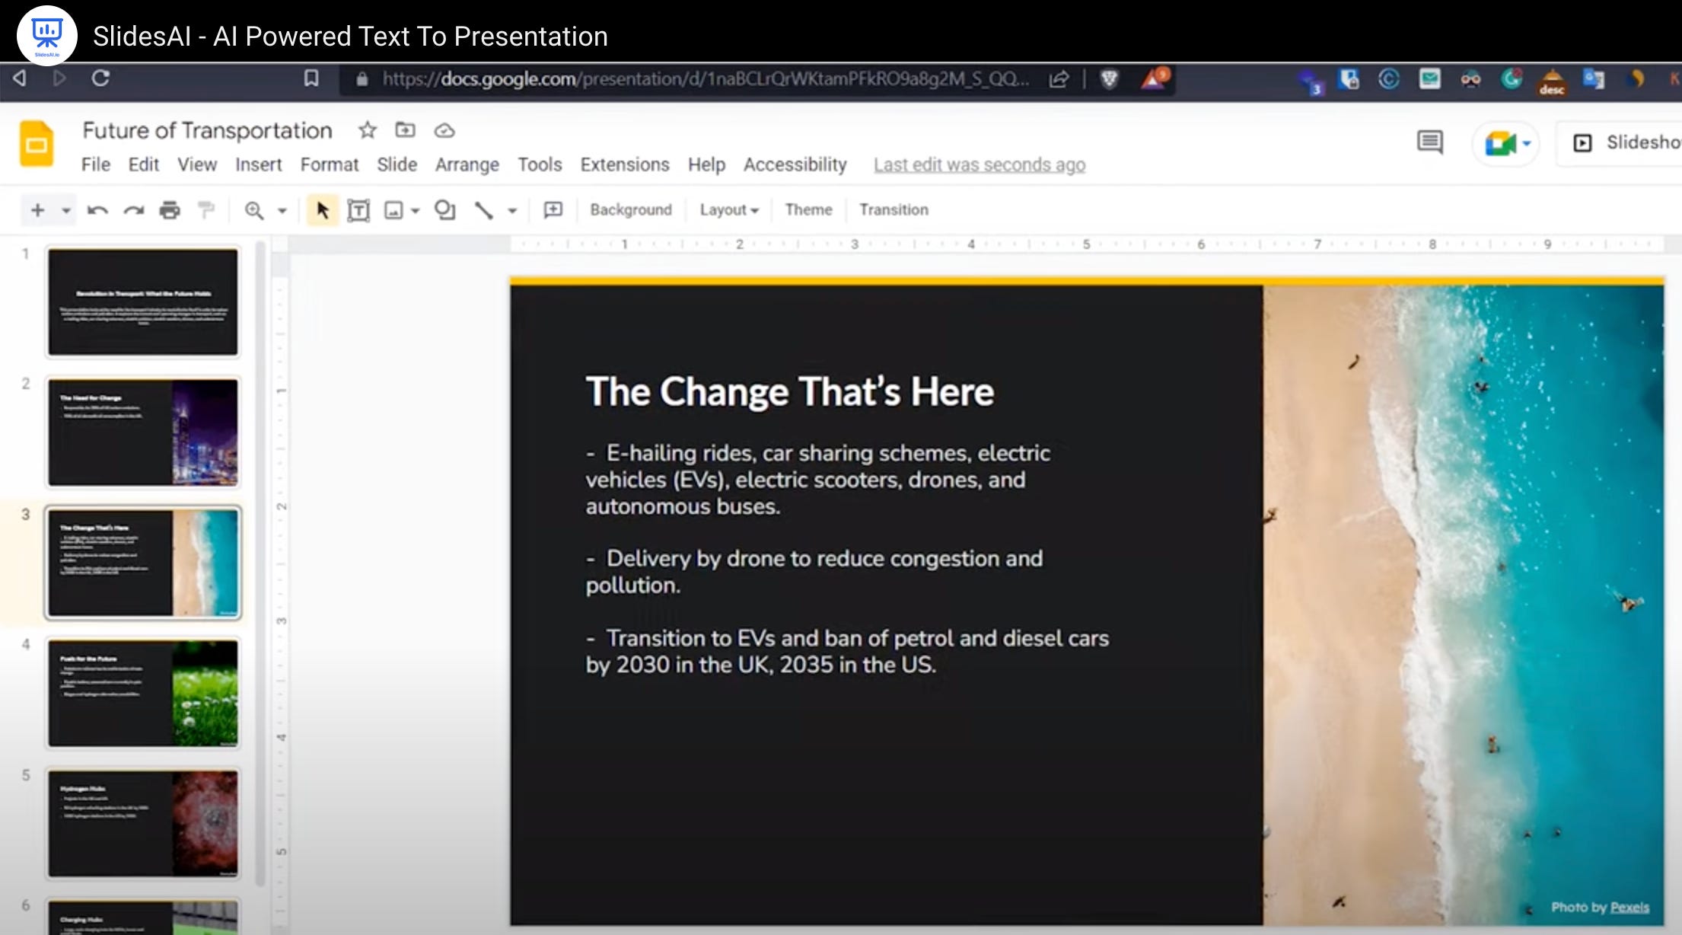Screen dimensions: 1682x935
Task: Open Brave shields lion icon
Action: tap(1110, 79)
